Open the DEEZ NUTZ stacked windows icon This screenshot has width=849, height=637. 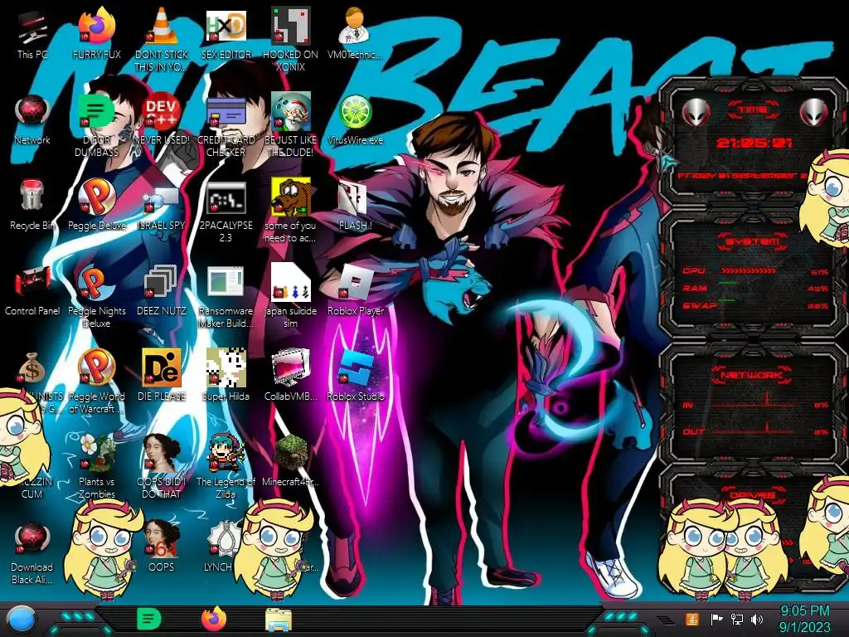point(161,282)
